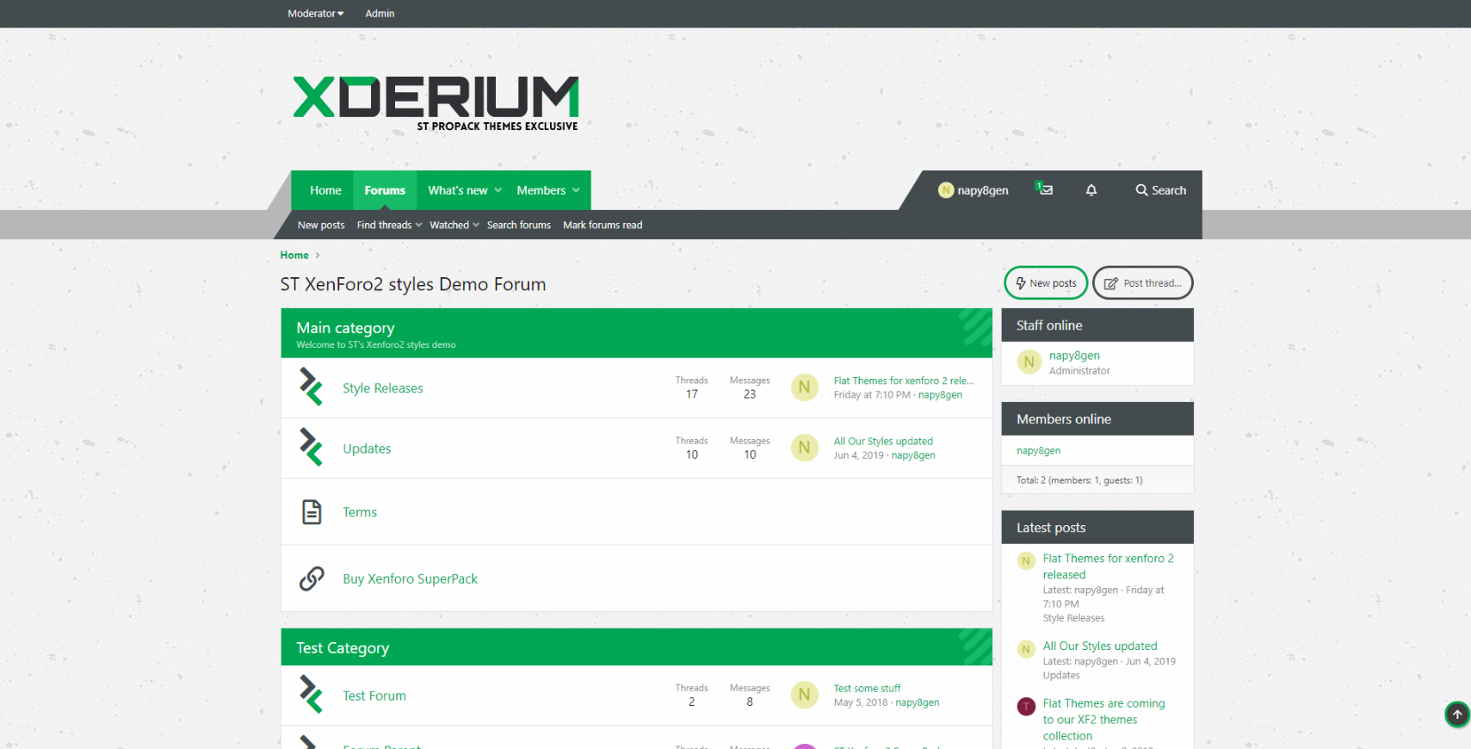Open All Our Styles updated thread in Updates row
The image size is (1471, 749).
[883, 441]
